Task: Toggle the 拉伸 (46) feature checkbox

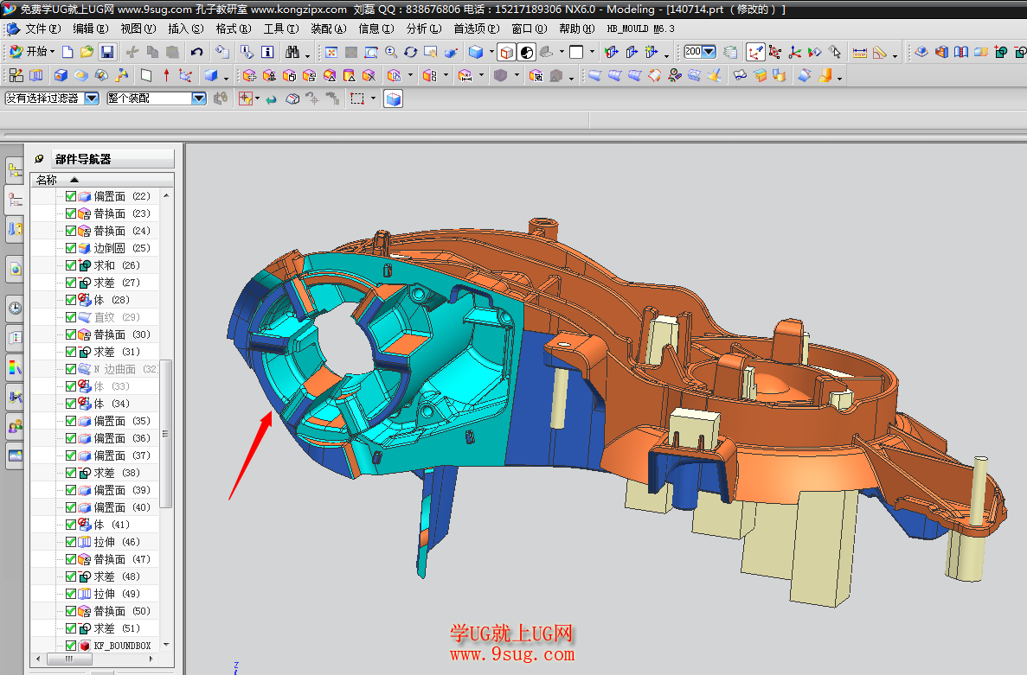Action: (x=71, y=542)
